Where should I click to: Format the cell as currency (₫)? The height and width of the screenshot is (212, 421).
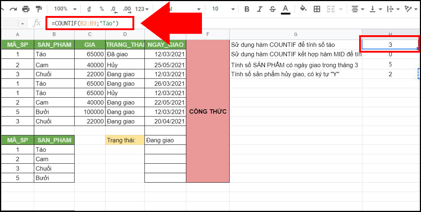90,9
